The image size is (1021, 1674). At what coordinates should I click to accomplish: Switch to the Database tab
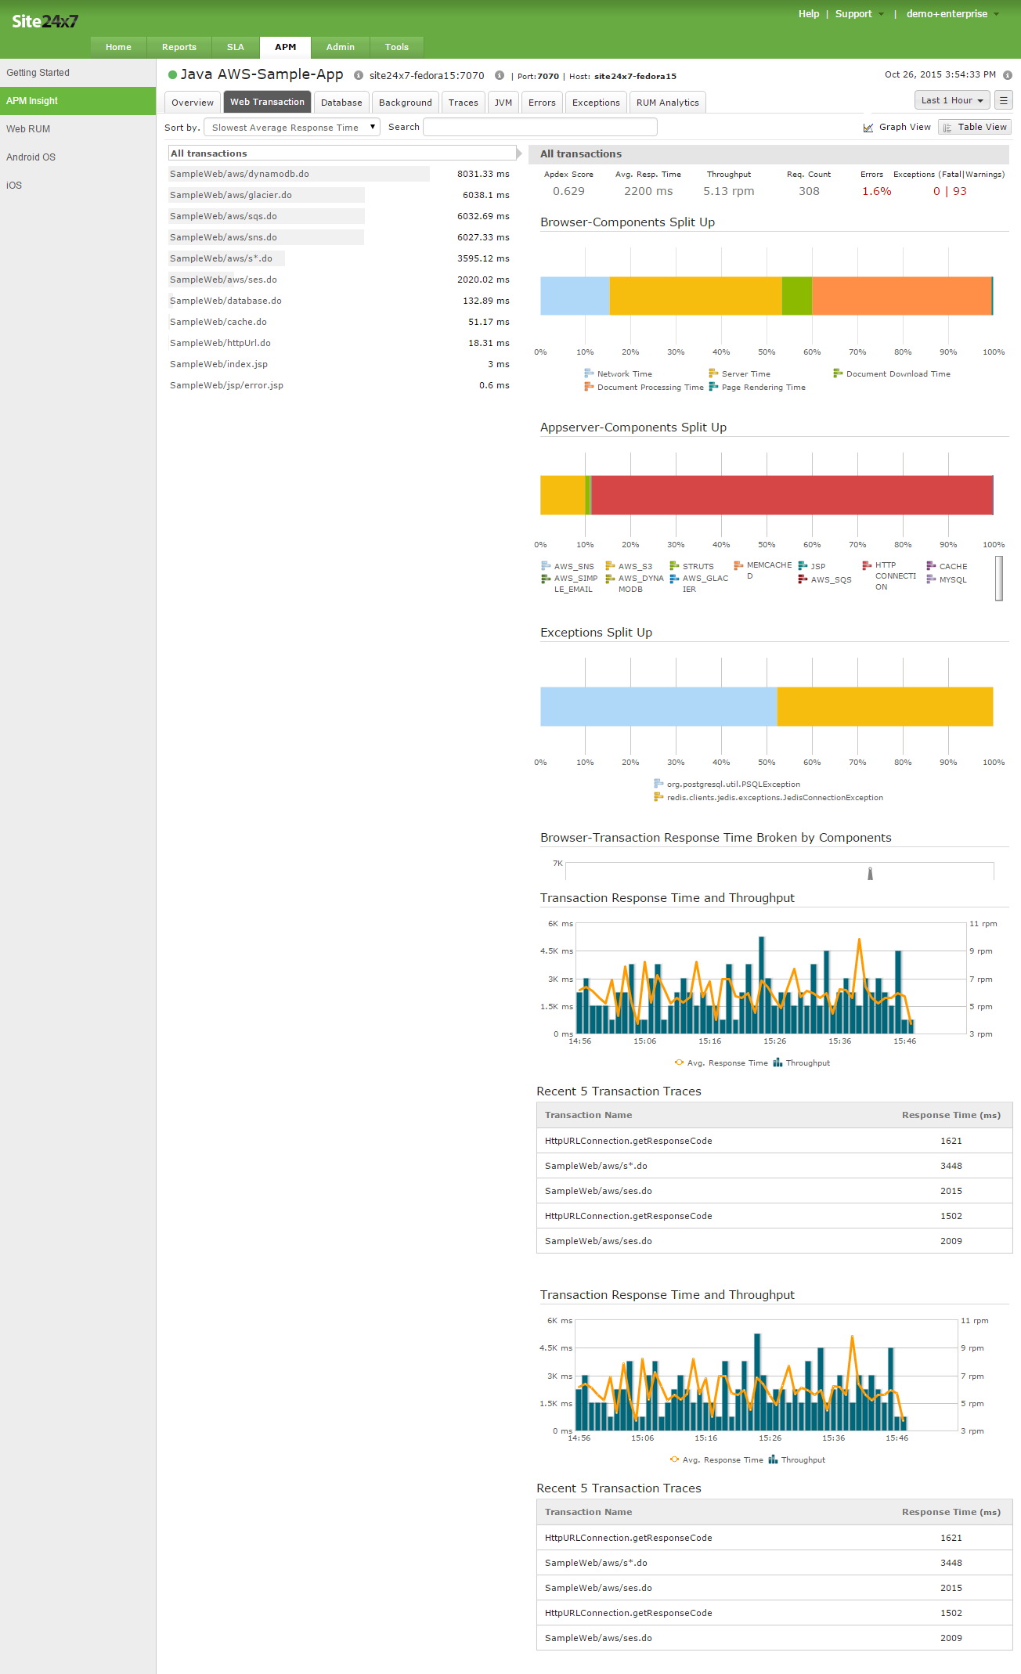[x=341, y=103]
